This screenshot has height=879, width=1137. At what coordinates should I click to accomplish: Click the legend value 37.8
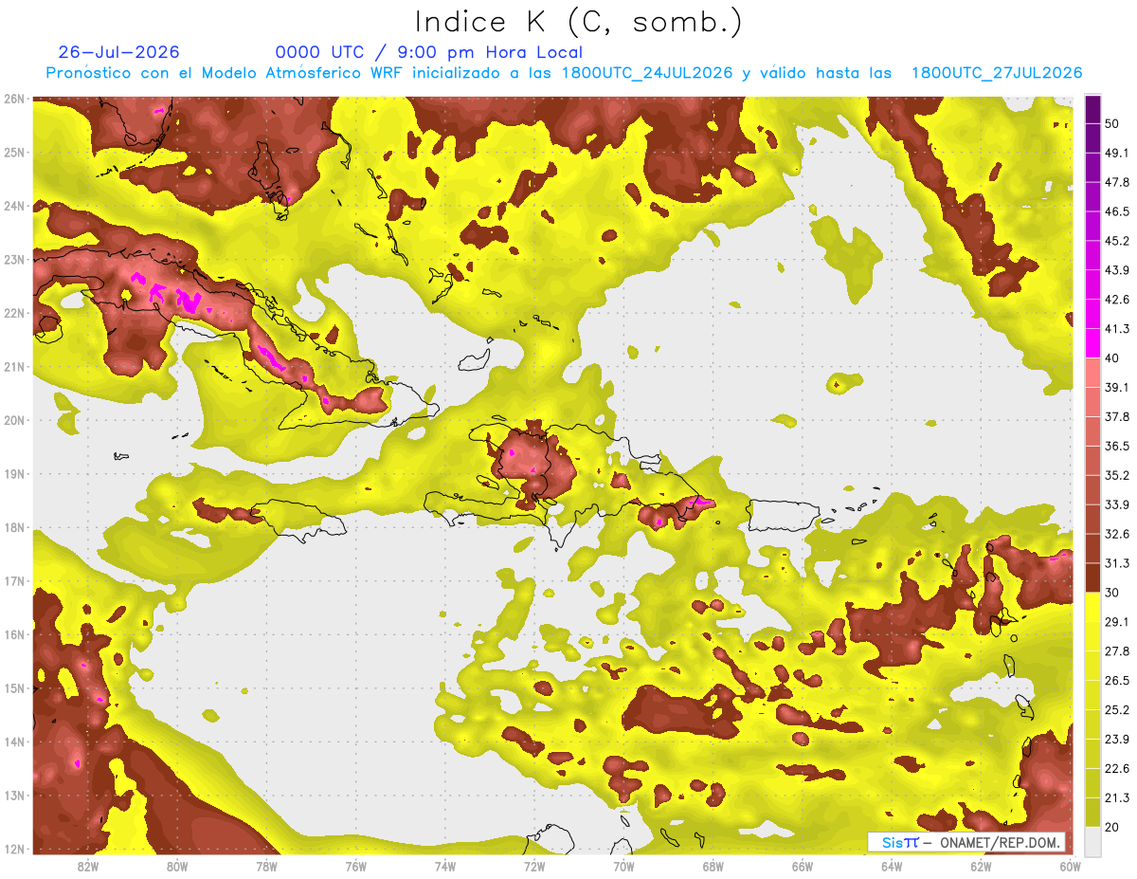coord(1117,416)
